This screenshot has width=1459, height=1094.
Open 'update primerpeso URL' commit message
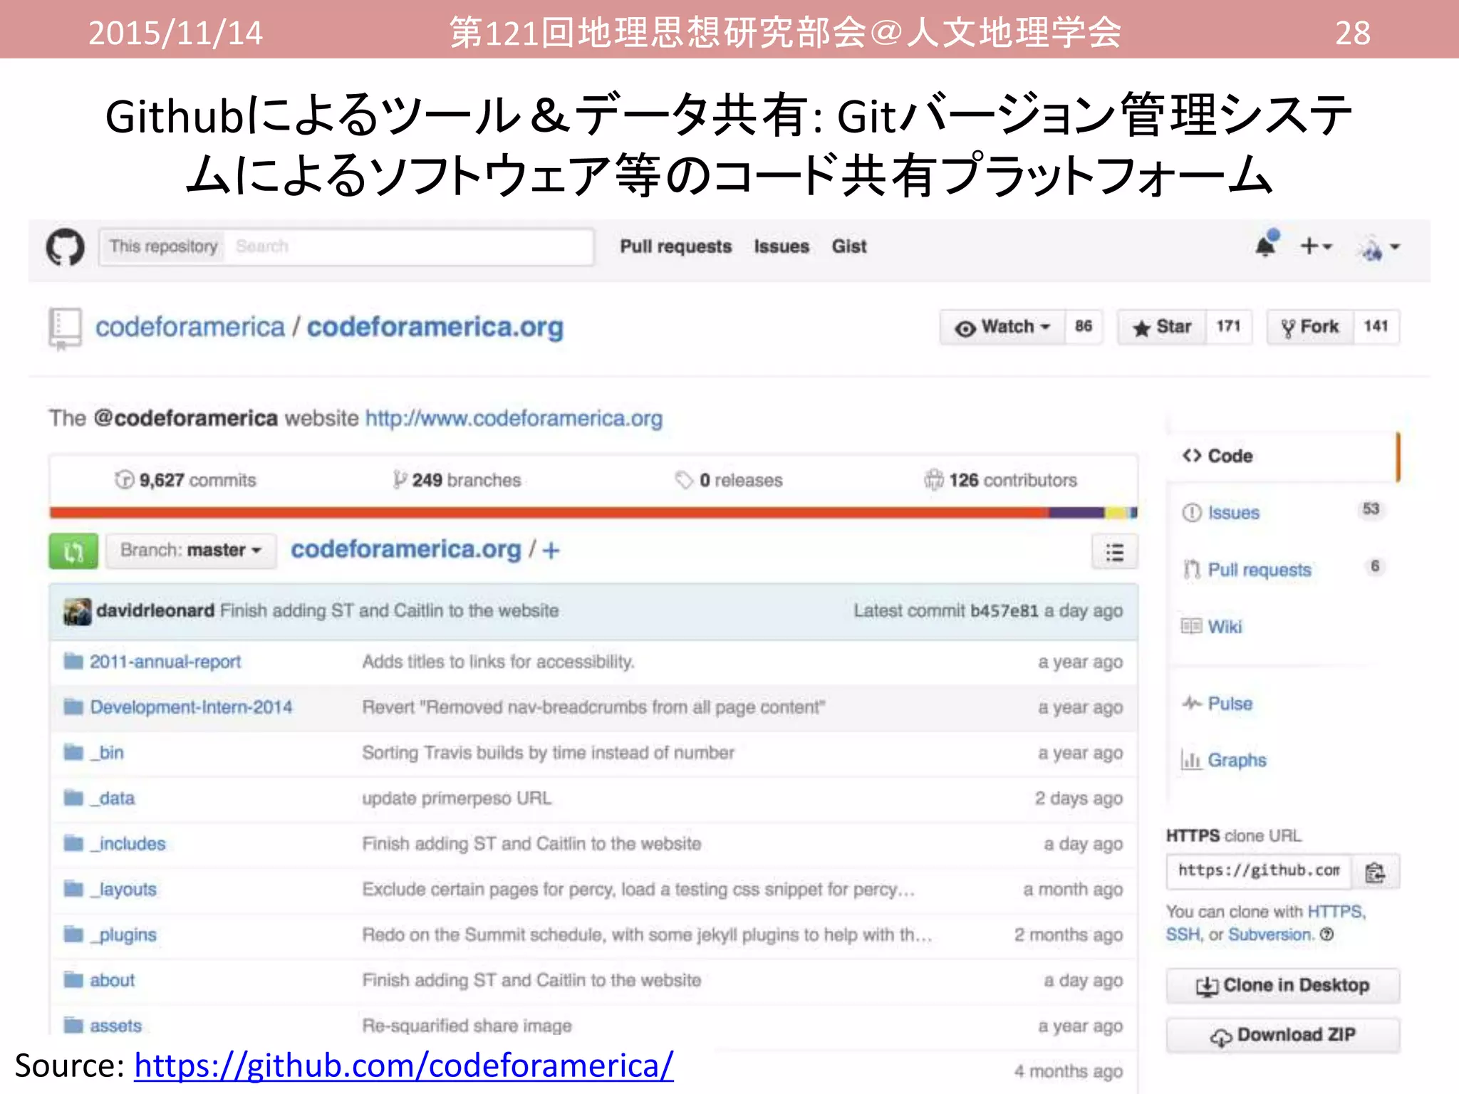click(457, 798)
